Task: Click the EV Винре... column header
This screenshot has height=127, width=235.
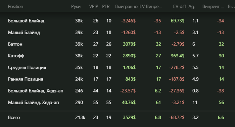Action: click(151, 7)
